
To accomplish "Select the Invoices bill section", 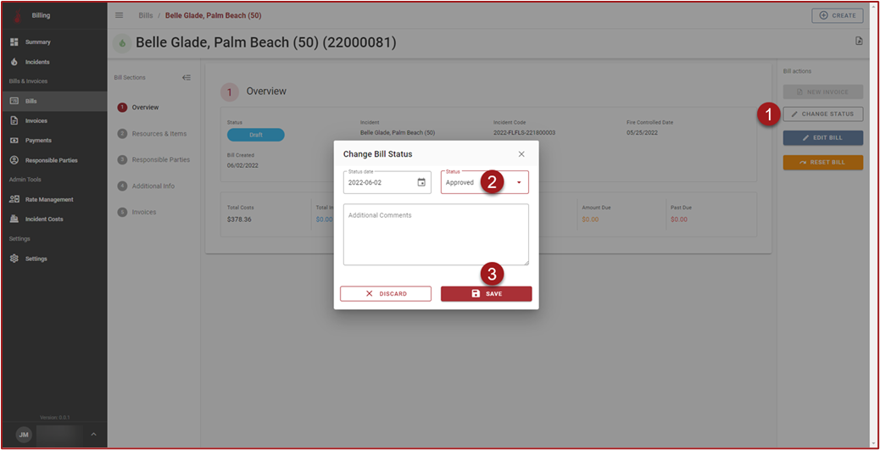I will (x=143, y=212).
